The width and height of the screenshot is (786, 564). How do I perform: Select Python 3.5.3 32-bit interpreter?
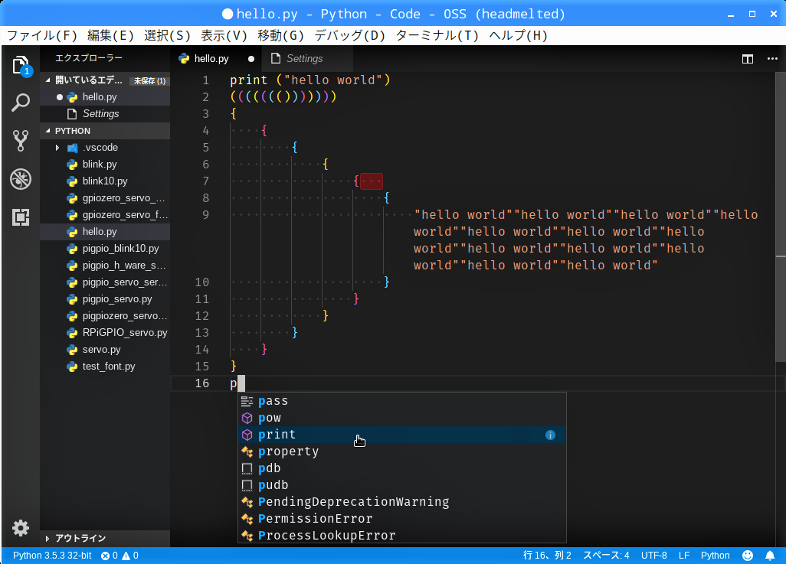[x=52, y=556]
